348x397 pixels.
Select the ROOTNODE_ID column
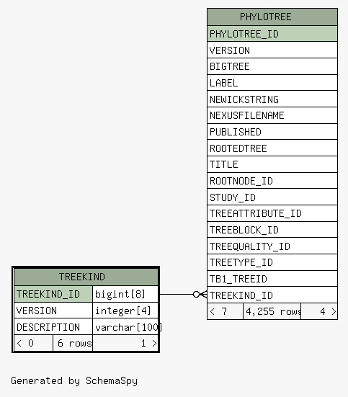272,181
